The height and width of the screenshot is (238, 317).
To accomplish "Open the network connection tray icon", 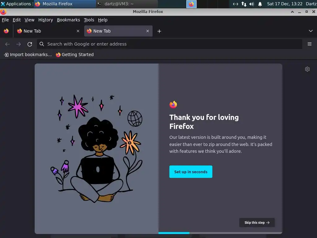I will tap(235, 4).
